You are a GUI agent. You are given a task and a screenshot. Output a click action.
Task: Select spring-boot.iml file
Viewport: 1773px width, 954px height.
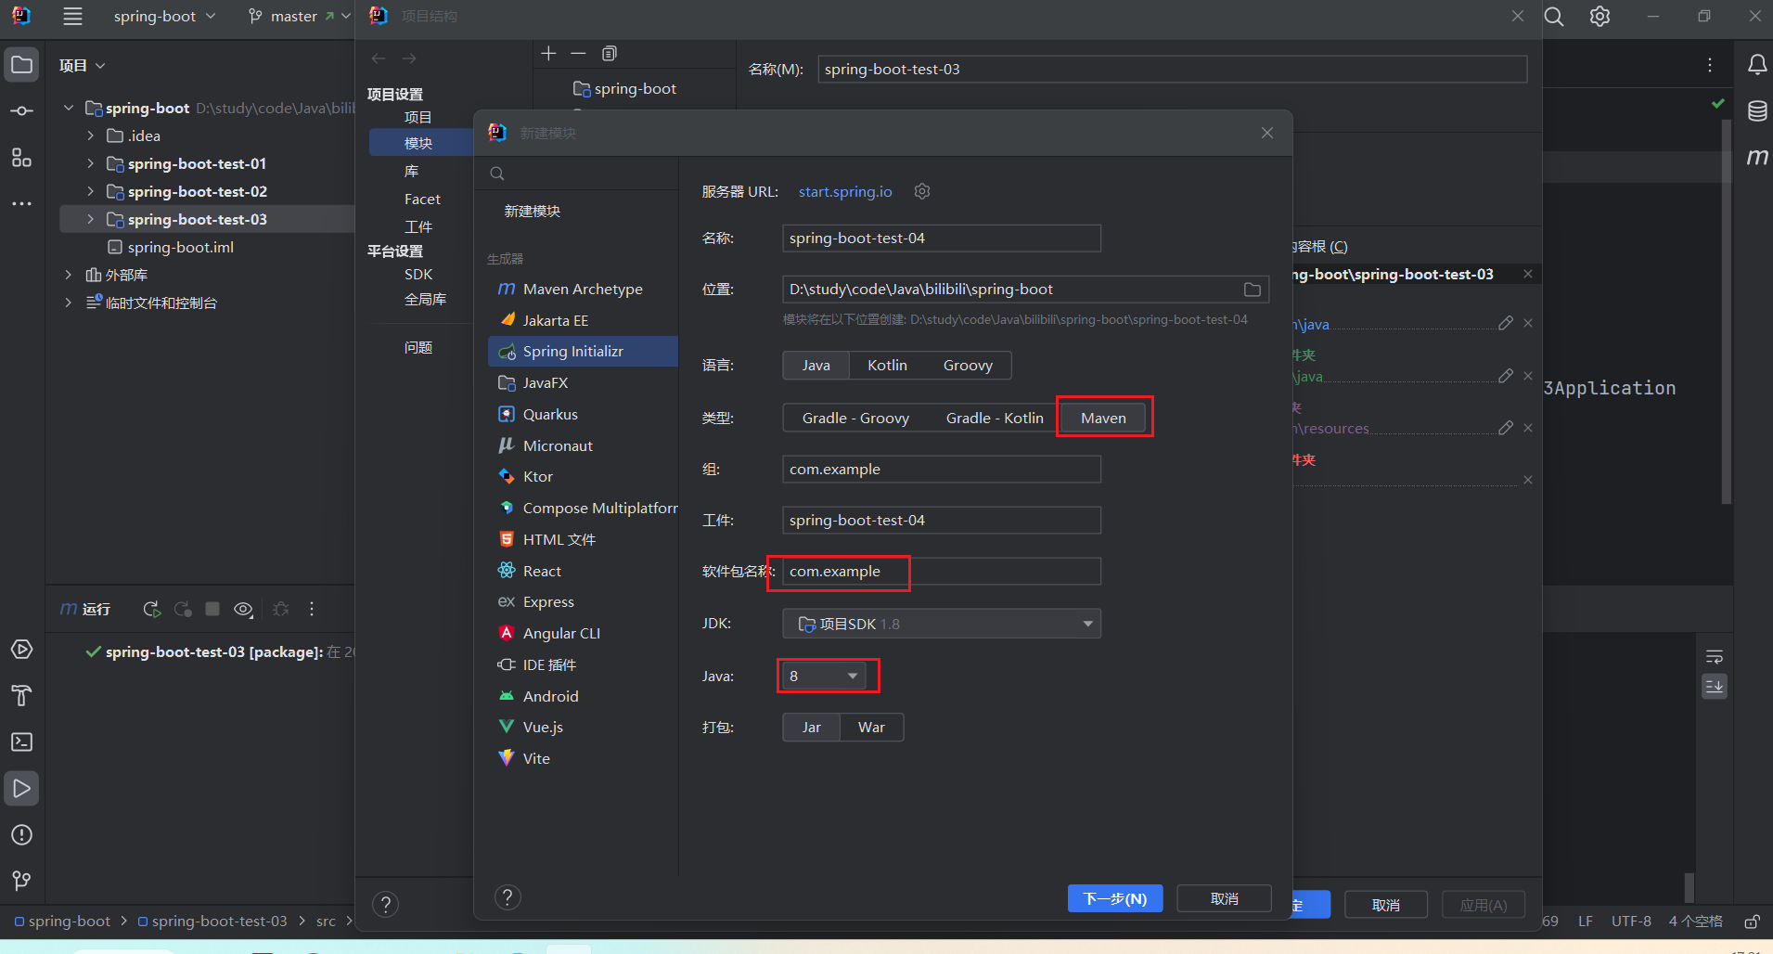180,247
